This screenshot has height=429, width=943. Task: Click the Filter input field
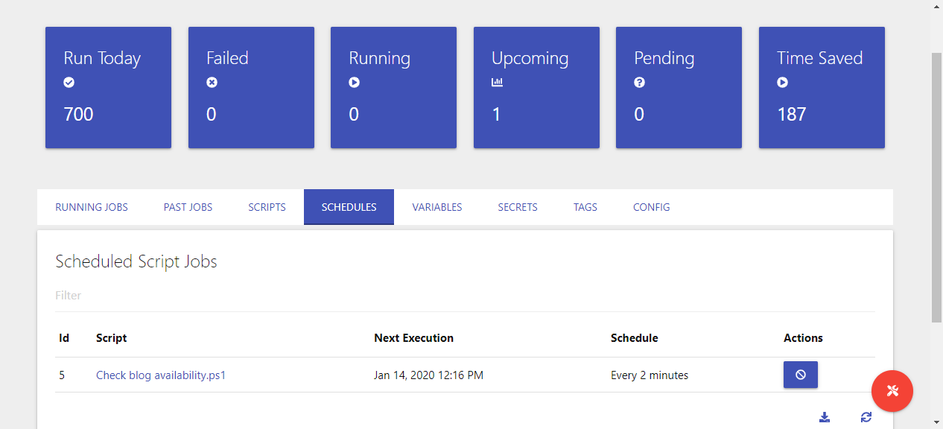(465, 296)
